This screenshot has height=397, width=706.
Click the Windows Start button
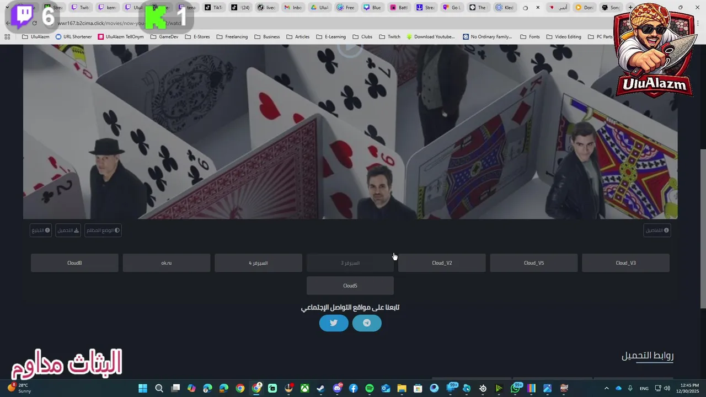[143, 388]
